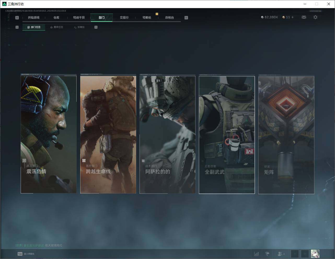Click the Tab key hint icon

pos(20,254)
